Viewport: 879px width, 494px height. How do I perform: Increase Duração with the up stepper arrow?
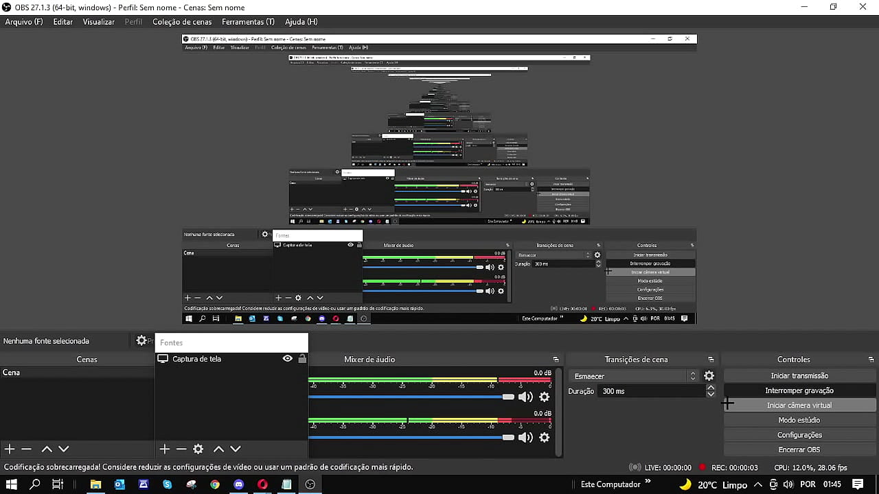tap(711, 388)
